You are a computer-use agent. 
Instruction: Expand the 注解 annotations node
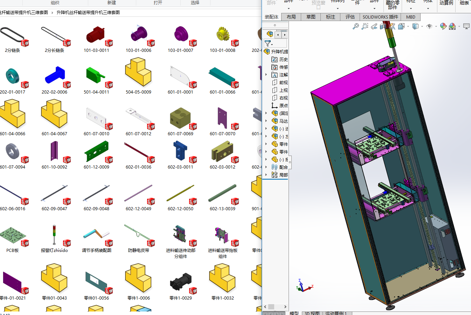pos(266,75)
